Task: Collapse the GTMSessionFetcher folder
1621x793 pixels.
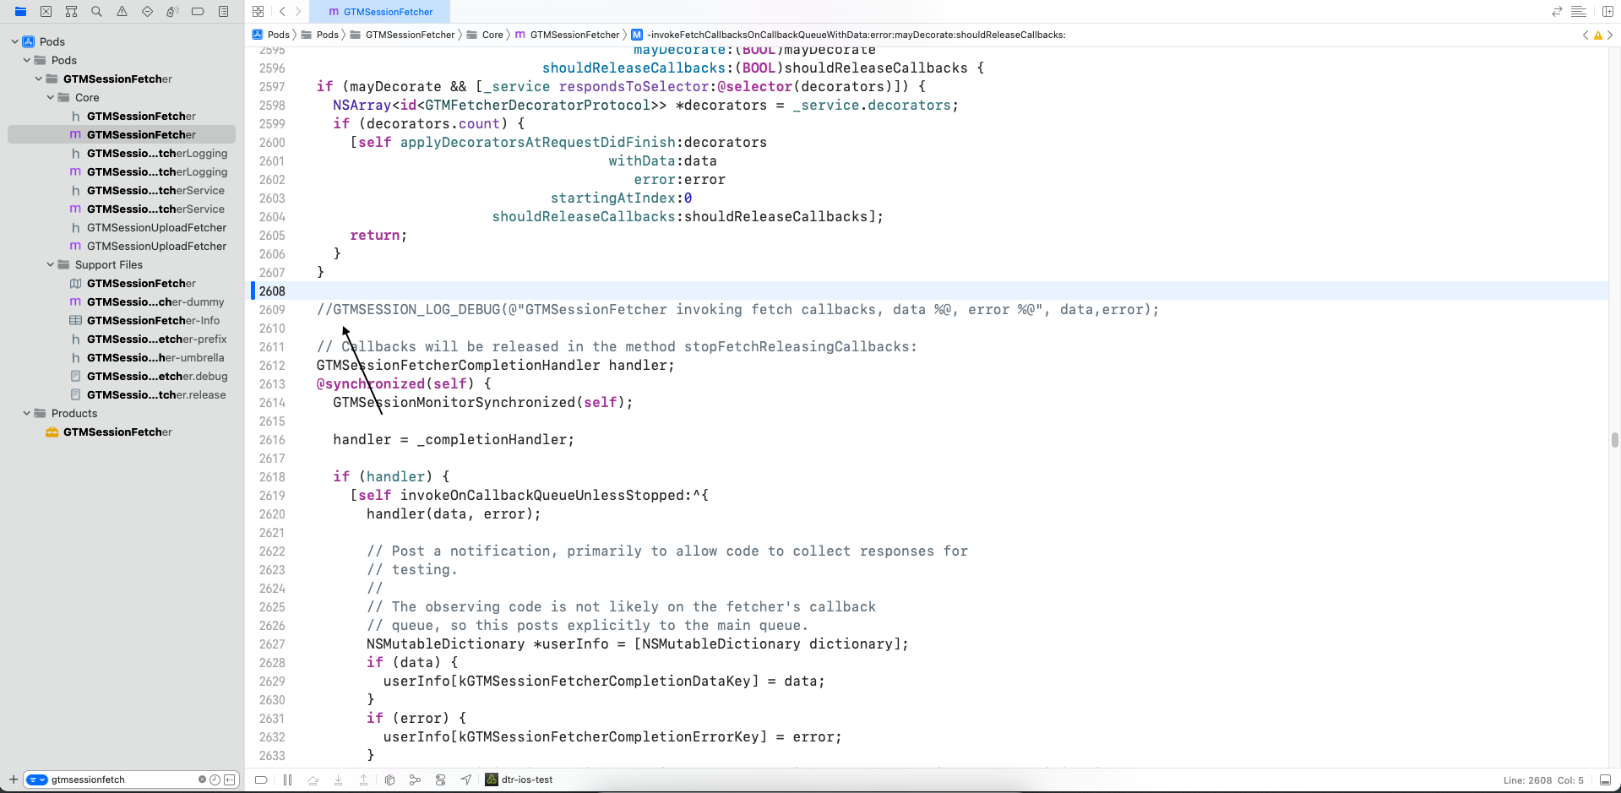Action: tap(38, 79)
